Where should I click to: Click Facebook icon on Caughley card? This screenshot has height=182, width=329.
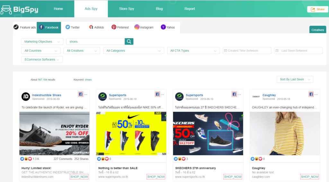311,94
